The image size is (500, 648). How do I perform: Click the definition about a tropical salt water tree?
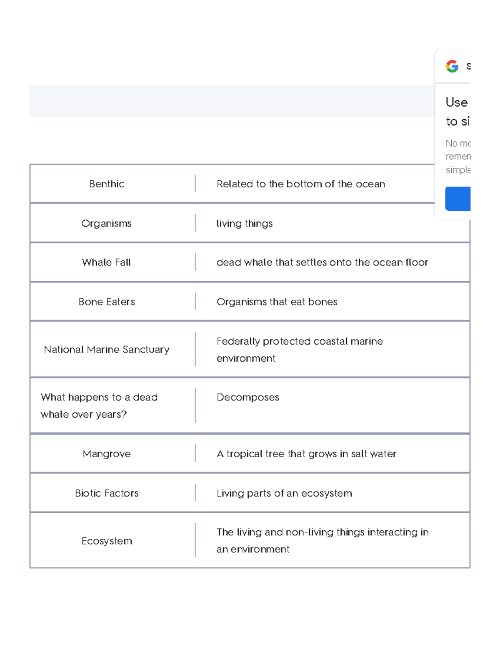(306, 454)
